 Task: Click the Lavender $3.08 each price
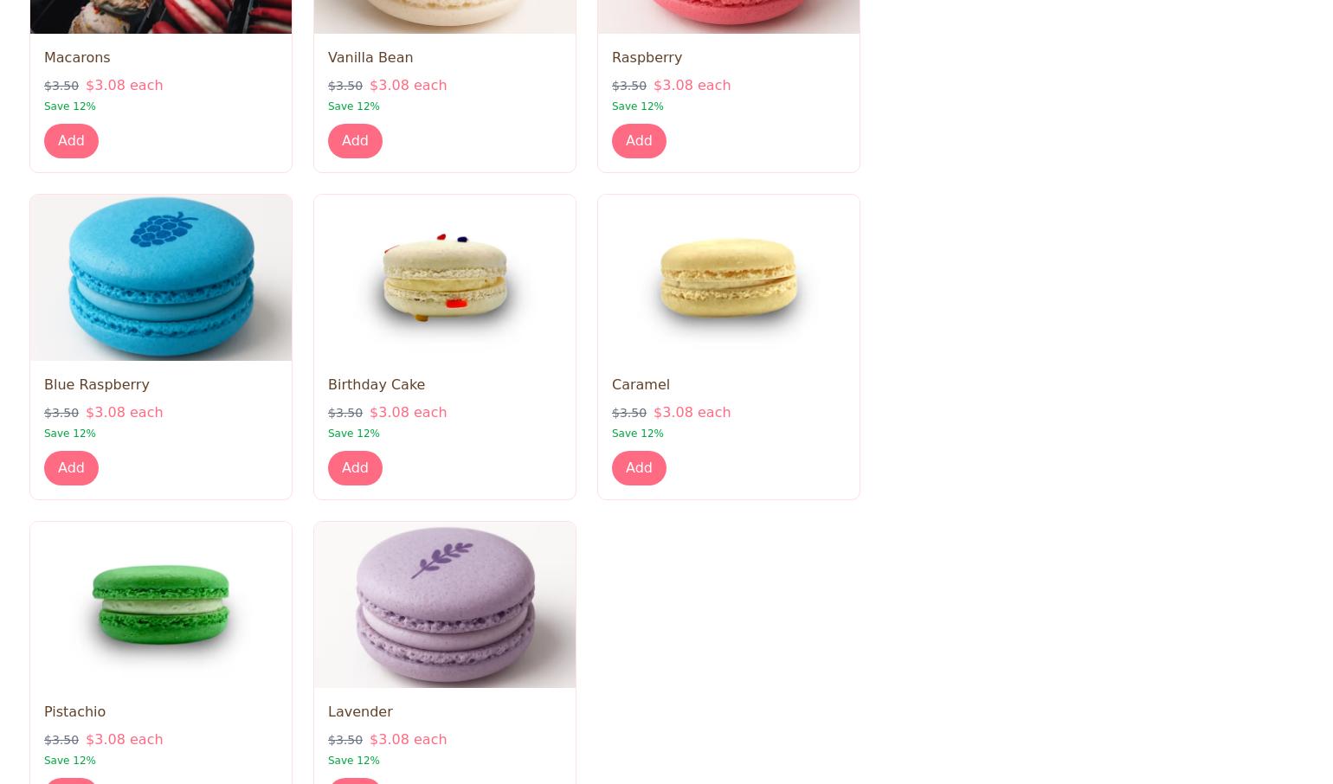408,739
